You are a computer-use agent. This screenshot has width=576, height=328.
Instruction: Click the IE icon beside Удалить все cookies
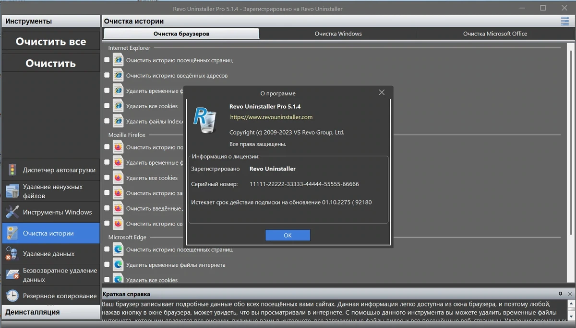point(118,106)
